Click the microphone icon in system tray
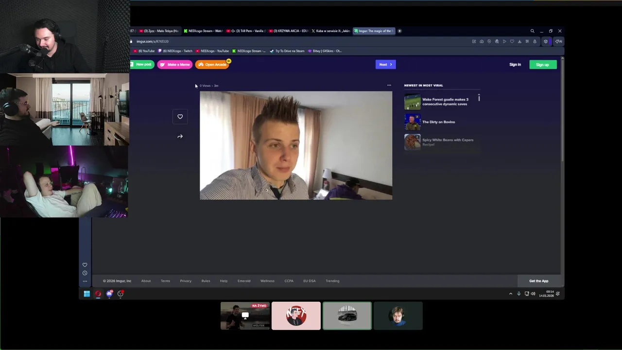Screen dimensions: 622x350 pos(518,294)
